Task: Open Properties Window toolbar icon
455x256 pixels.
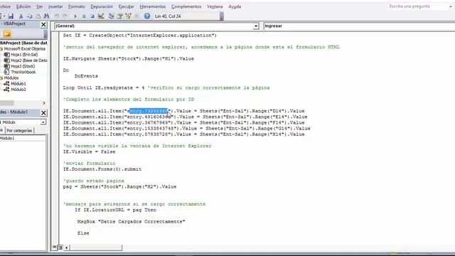Action: click(x=119, y=16)
